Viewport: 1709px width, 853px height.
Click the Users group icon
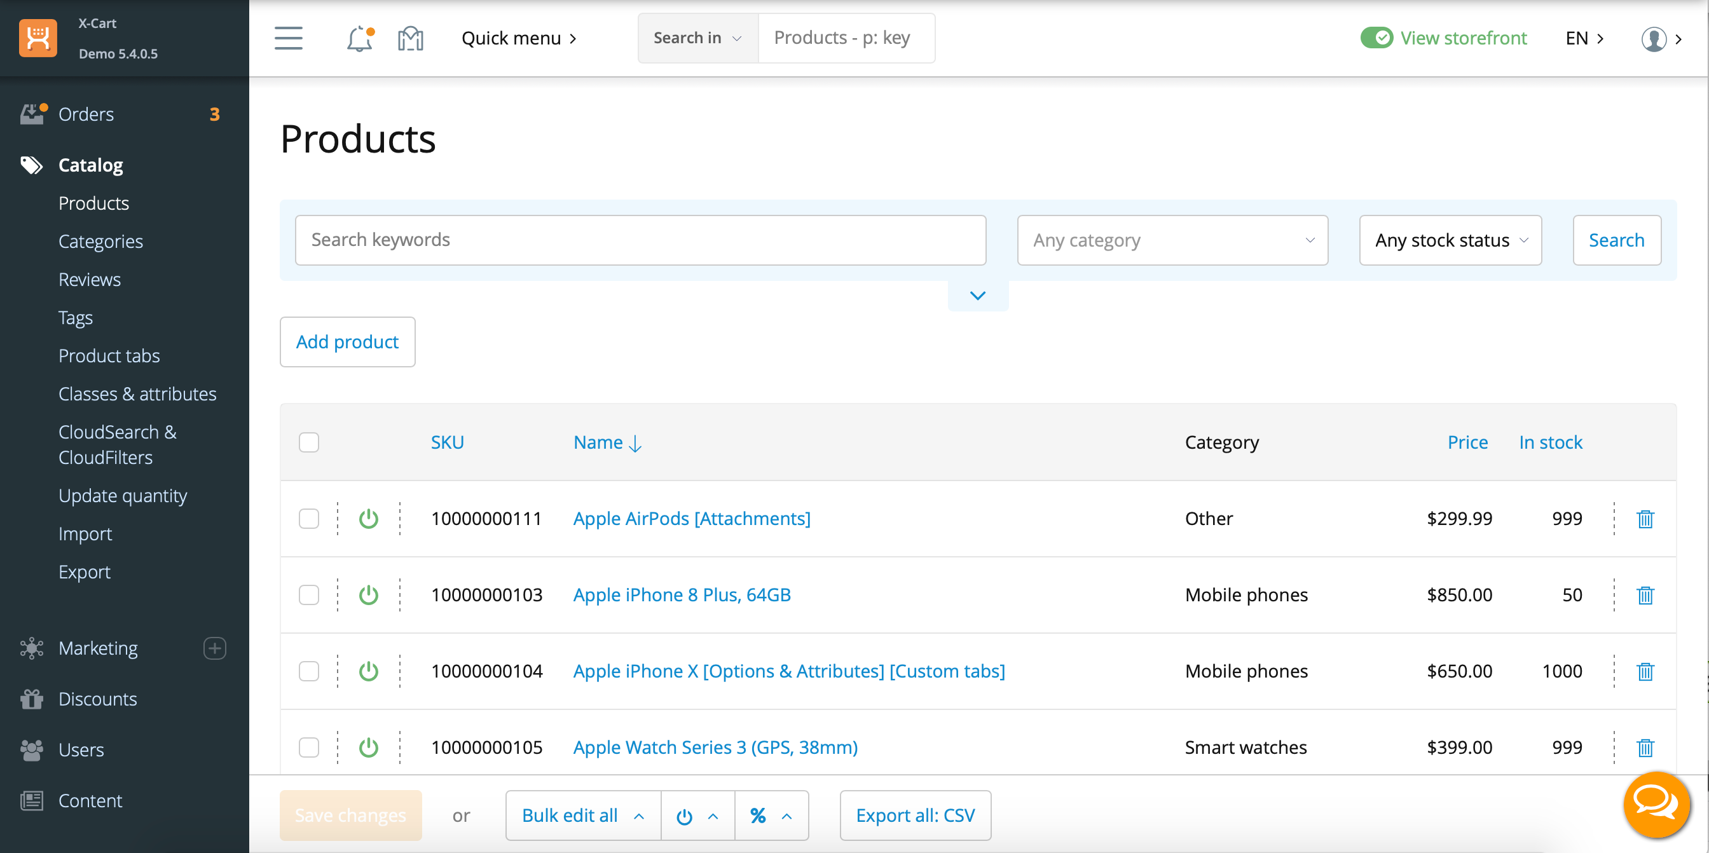pos(31,749)
